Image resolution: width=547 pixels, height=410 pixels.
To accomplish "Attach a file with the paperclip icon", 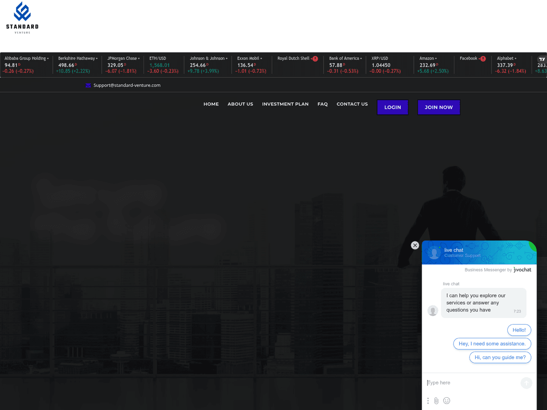I will click(x=436, y=401).
